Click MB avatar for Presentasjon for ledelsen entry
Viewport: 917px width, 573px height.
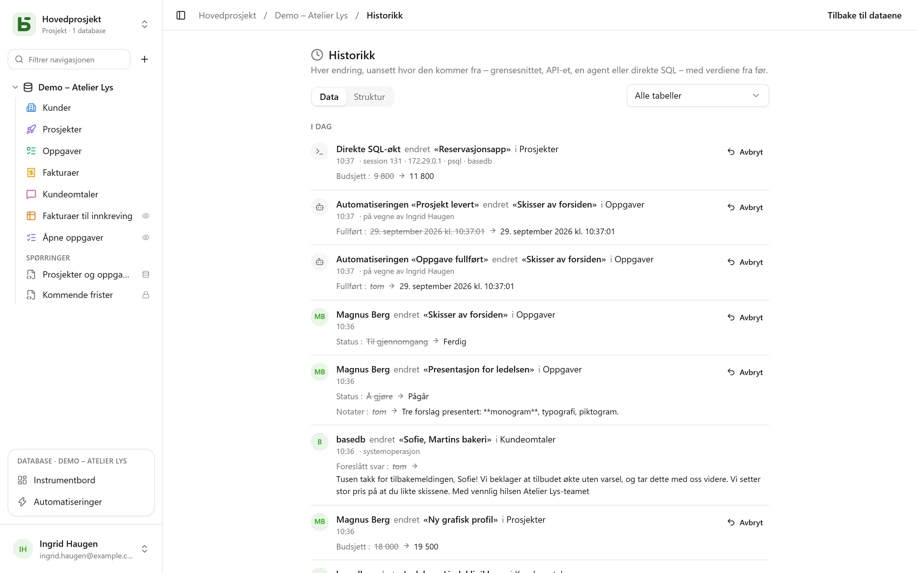click(319, 372)
